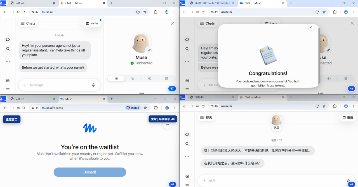This screenshot has width=358, height=187.
Task: Focus the Message input field in window 47
Action: [x=59, y=85]
